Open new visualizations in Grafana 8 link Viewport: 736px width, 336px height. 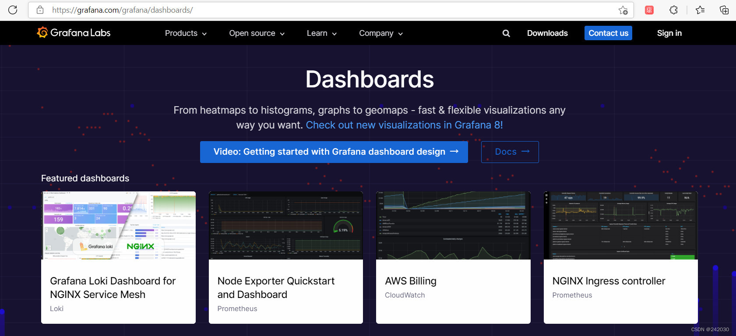pos(404,125)
